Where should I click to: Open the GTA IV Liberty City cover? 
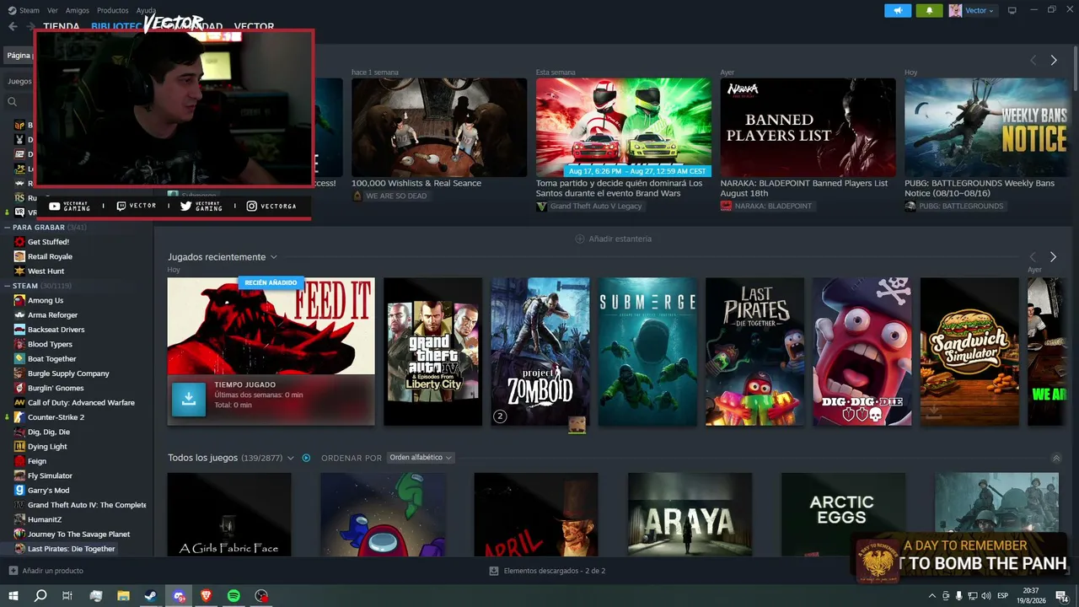tap(432, 352)
